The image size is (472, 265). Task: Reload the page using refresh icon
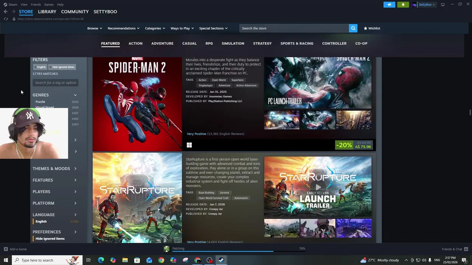(x=6, y=19)
